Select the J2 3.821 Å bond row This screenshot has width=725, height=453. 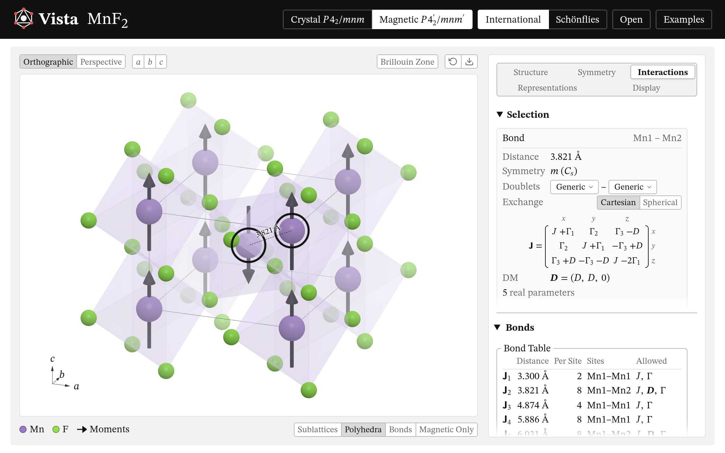(592, 391)
